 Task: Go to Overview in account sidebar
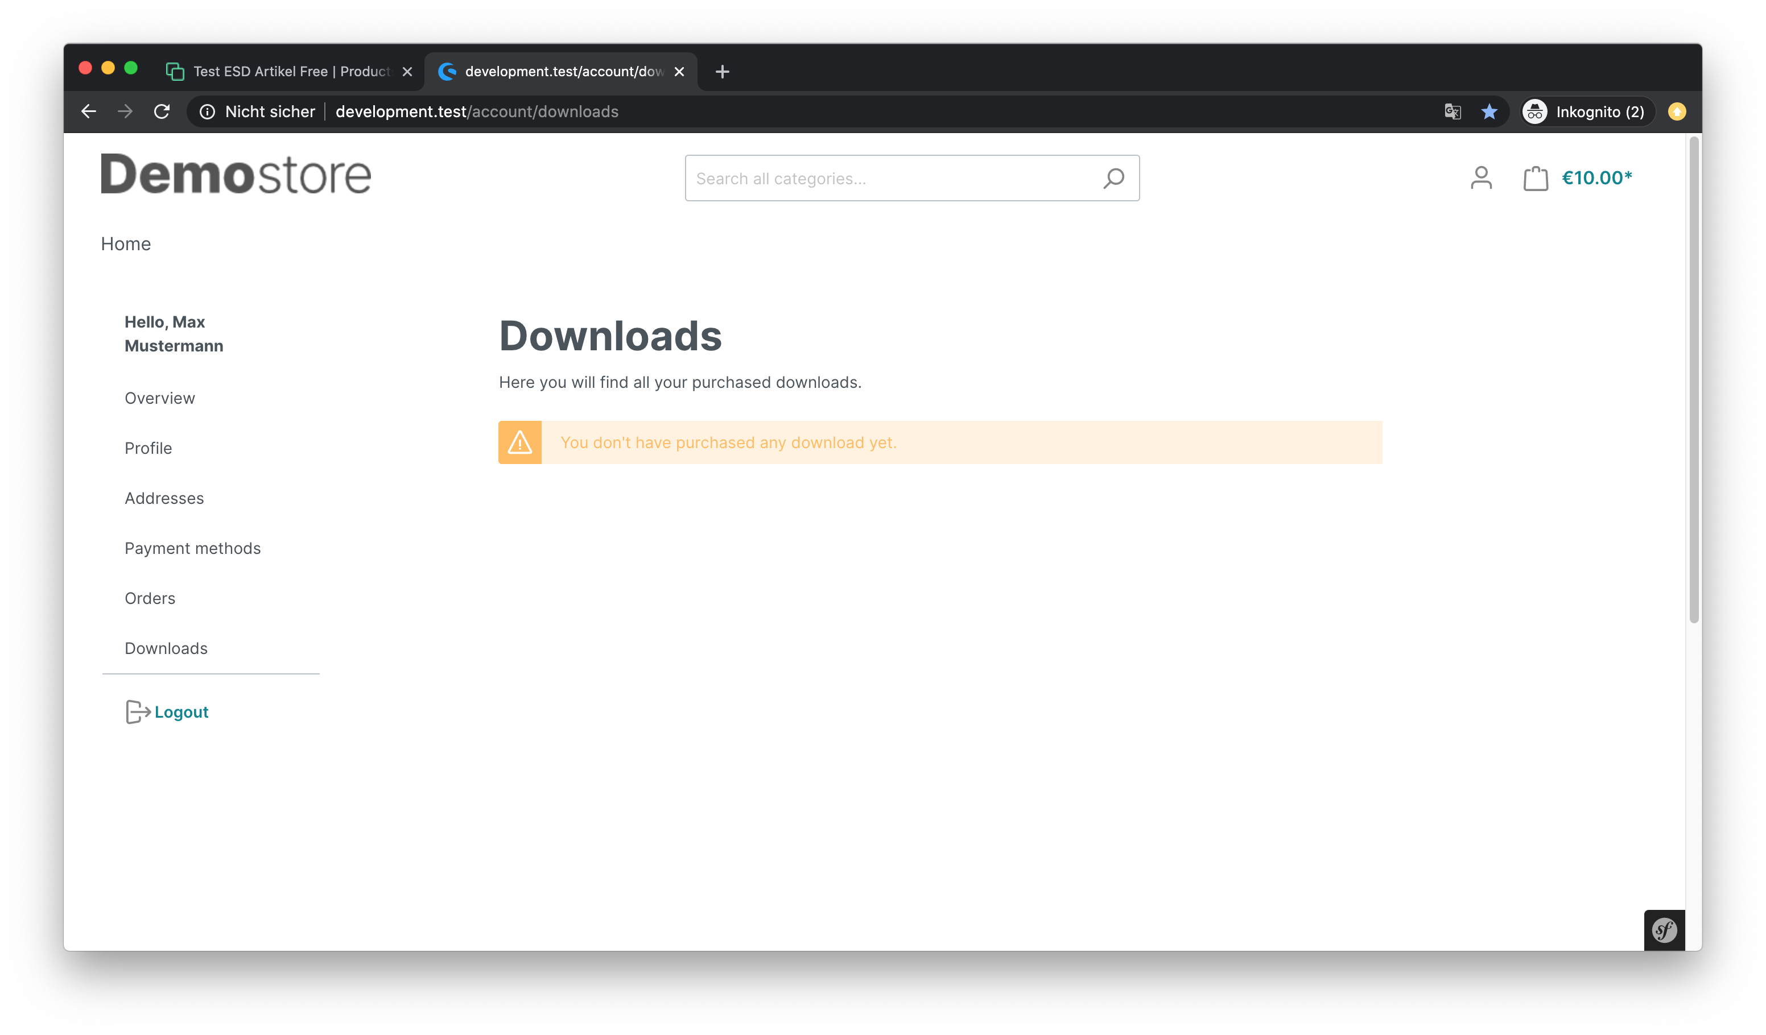(160, 399)
